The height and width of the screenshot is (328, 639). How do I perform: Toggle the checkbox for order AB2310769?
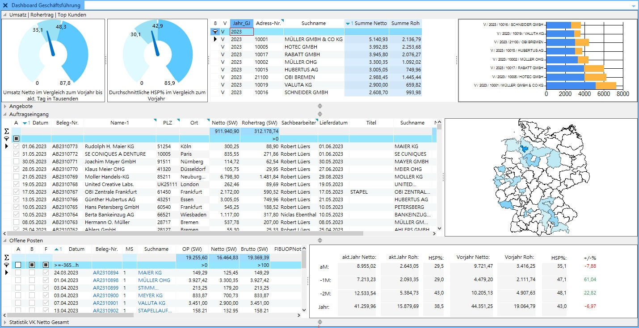17,177
